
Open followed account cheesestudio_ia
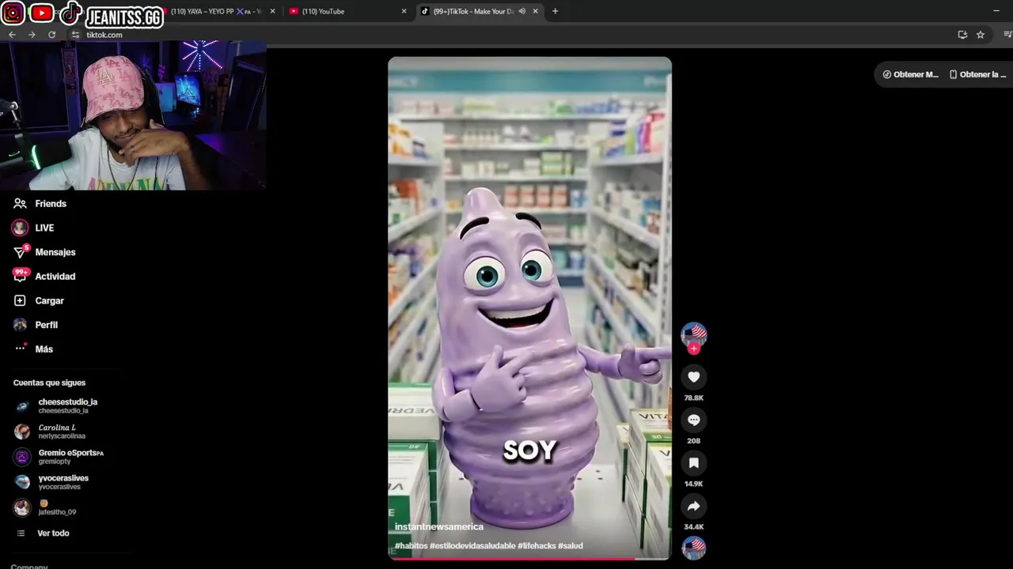tap(67, 406)
